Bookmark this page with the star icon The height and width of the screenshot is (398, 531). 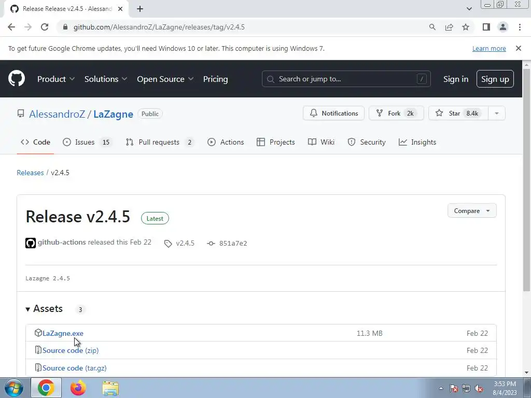[466, 27]
